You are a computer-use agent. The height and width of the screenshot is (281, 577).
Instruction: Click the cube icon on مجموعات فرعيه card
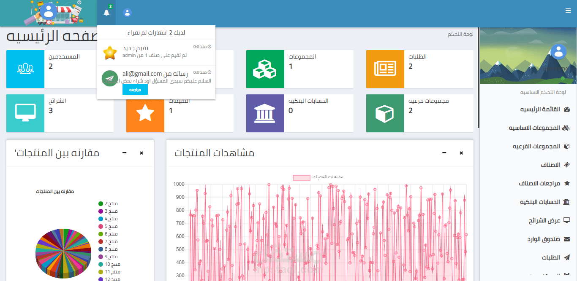coord(385,113)
